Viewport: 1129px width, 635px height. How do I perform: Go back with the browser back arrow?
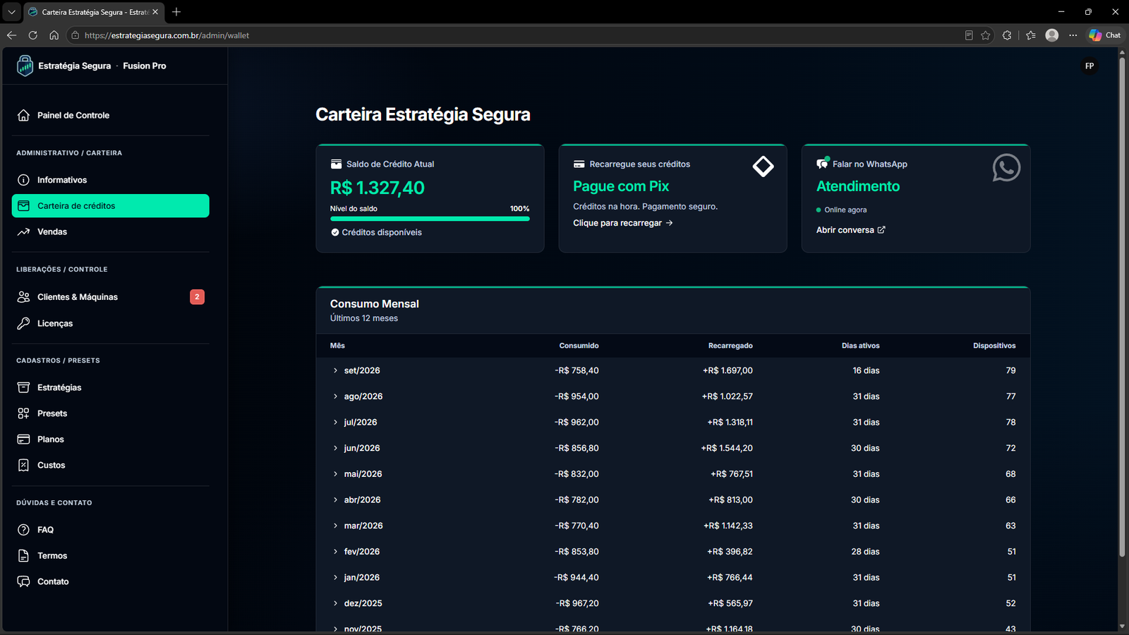(12, 35)
